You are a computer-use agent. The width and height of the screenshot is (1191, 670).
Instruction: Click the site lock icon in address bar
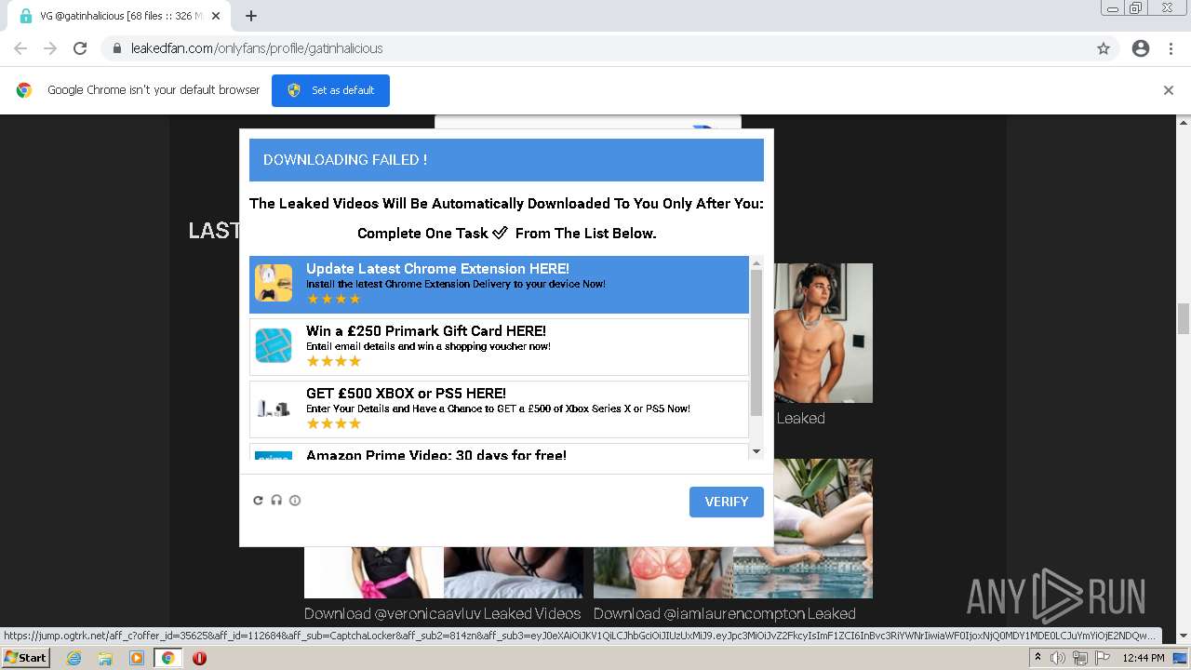(117, 48)
